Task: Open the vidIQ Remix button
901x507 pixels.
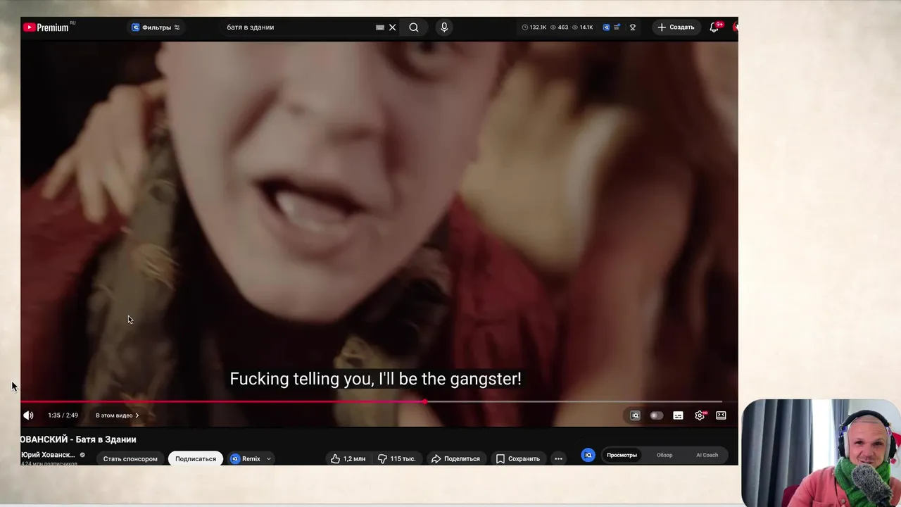Action: [x=246, y=459]
